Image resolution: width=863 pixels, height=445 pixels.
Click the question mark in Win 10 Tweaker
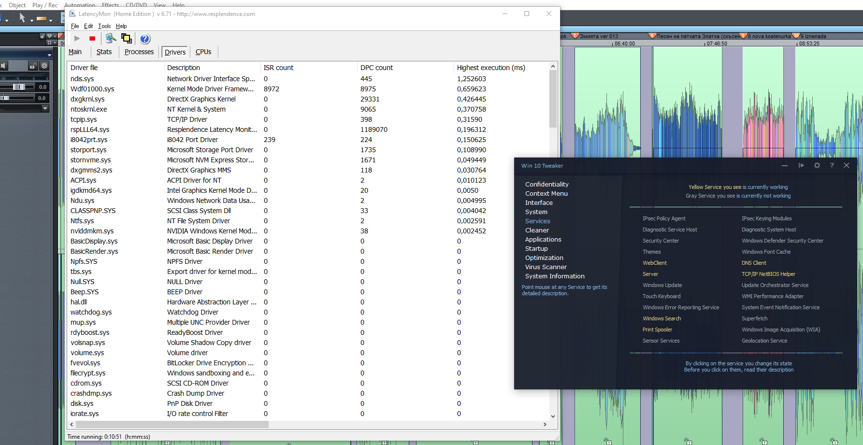pyautogui.click(x=832, y=165)
